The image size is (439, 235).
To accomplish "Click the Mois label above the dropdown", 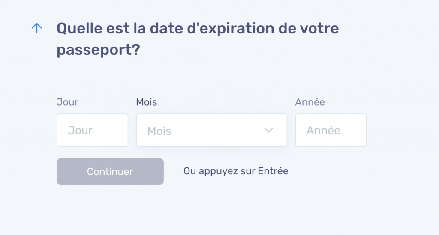I will pyautogui.click(x=147, y=102).
